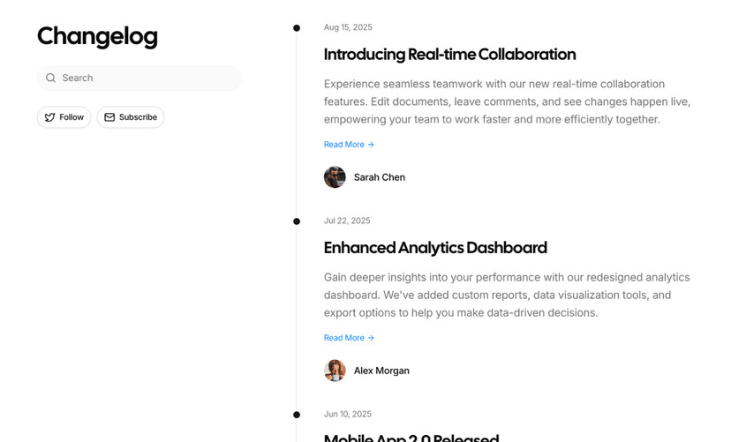This screenshot has width=731, height=442.
Task: Click Sarah Chen's avatar photo
Action: [335, 177]
